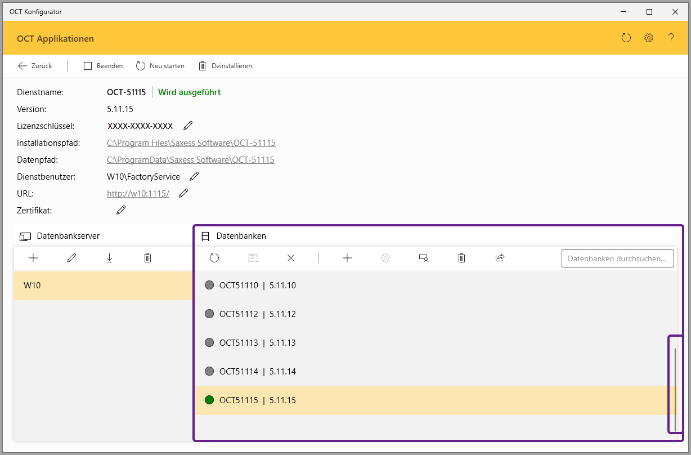The image size is (691, 455).
Task: Open the Installationspfad folder link
Action: 191,143
